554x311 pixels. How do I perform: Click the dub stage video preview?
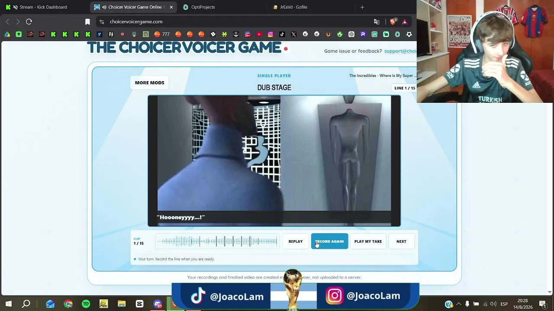274,161
